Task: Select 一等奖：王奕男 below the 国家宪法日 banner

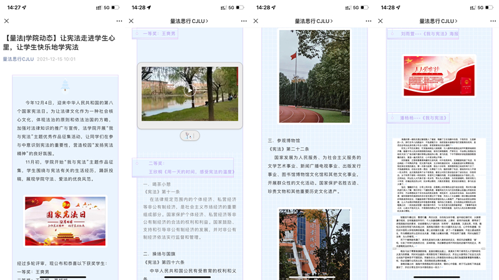Action: pos(33,272)
